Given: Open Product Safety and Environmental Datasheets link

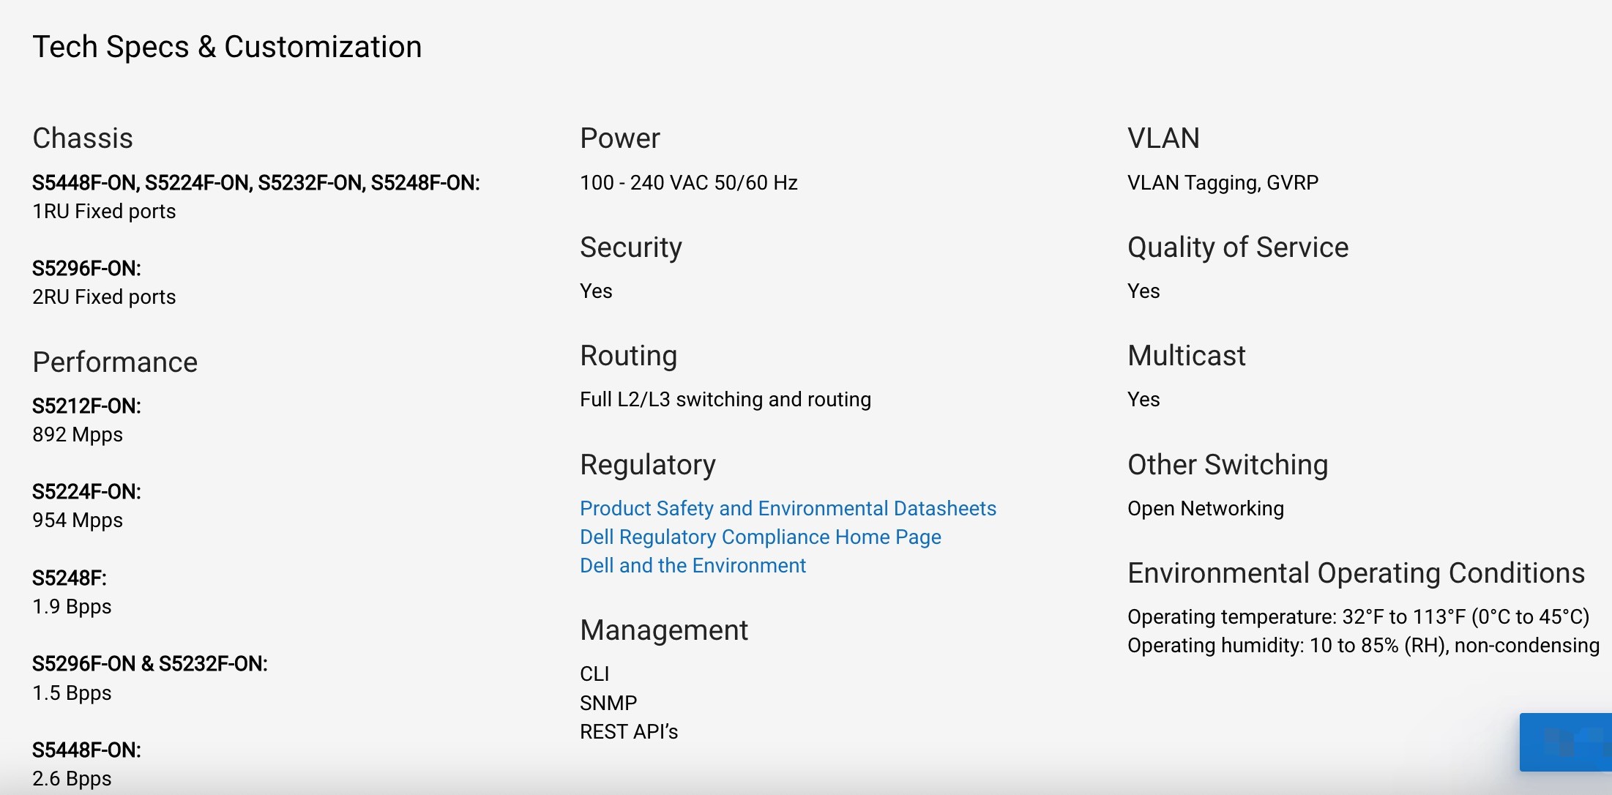Looking at the screenshot, I should point(788,508).
